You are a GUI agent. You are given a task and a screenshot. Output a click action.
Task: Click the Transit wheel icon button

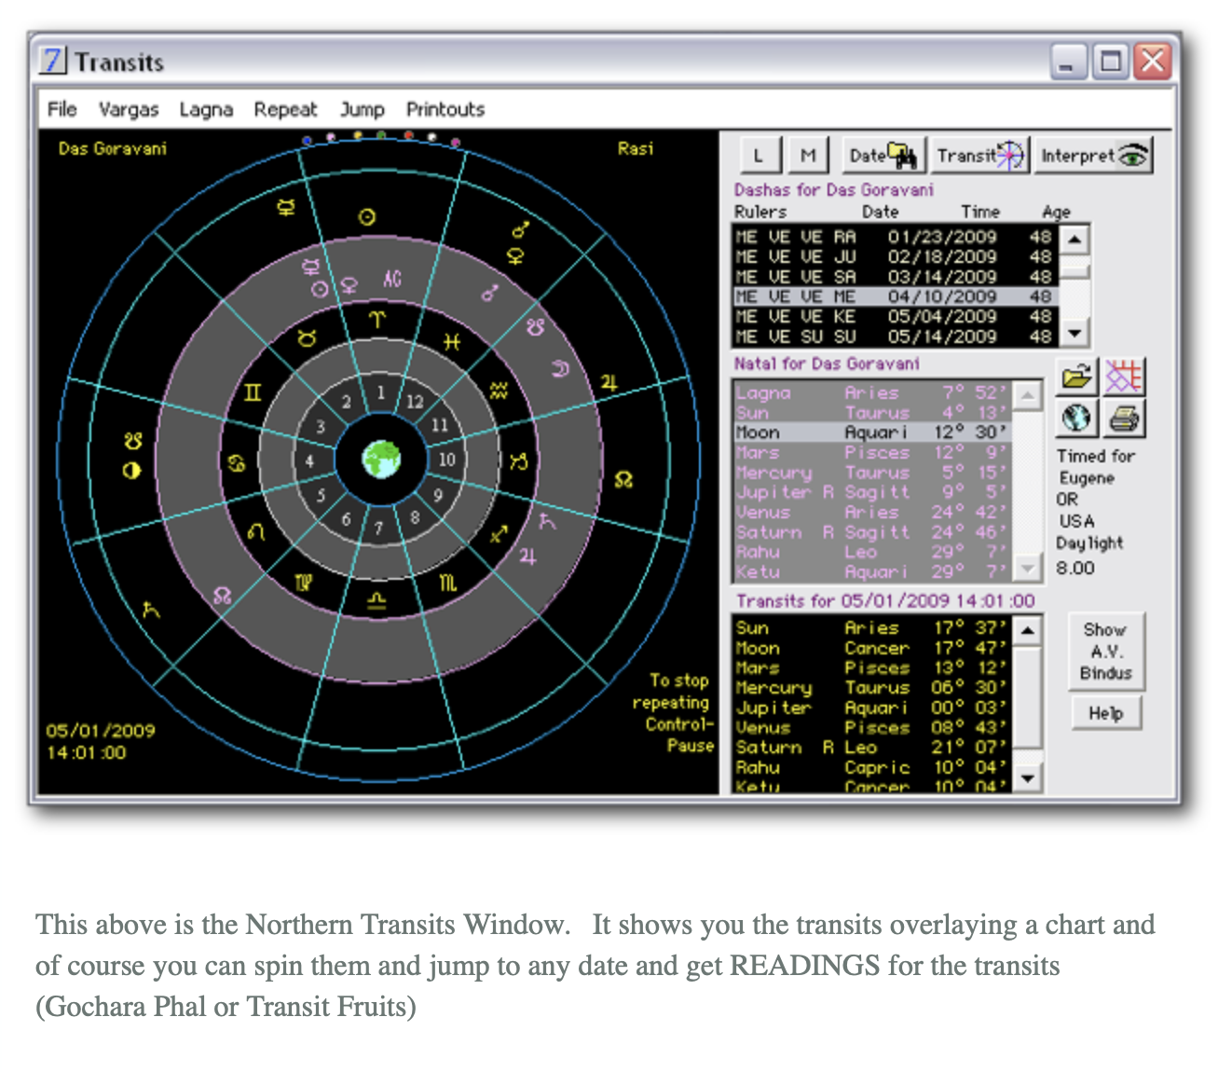979,156
